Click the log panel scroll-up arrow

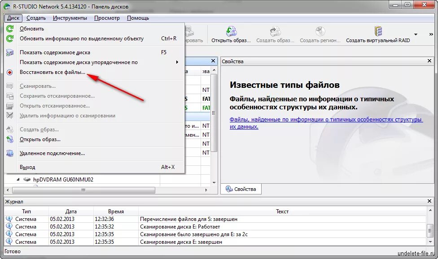point(430,210)
